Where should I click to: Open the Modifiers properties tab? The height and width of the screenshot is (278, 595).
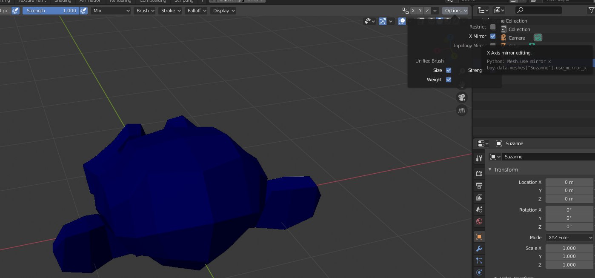point(479,249)
